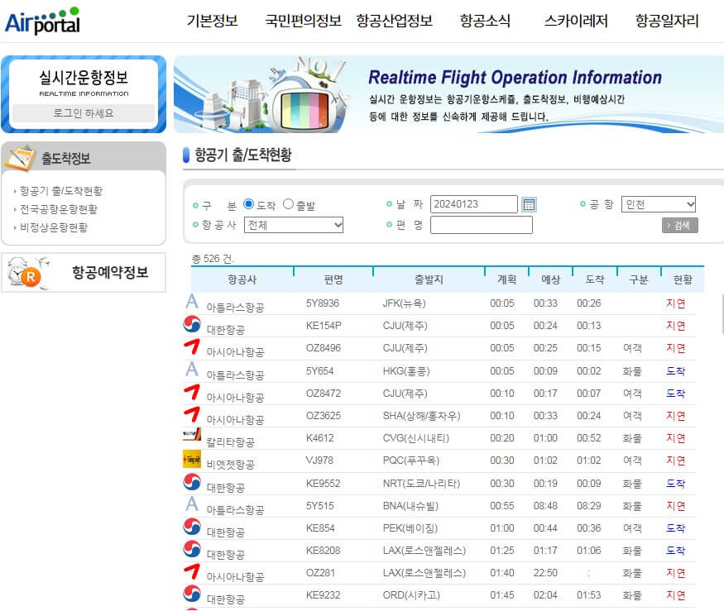Click 지연 status for flight 5Y8936
724x611 pixels.
pyautogui.click(x=675, y=303)
